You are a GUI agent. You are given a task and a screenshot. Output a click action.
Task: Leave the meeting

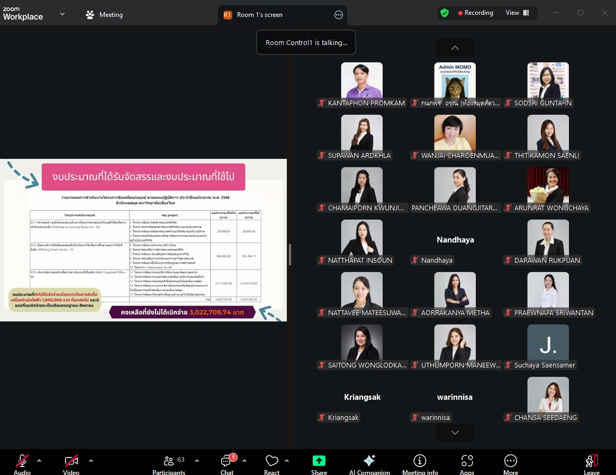tap(592, 464)
